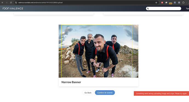Screen dimensions: 189x102
Task: Open the Extensions puzzle piece menu
Action: click(183, 2)
